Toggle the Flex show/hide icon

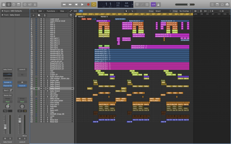75,11
